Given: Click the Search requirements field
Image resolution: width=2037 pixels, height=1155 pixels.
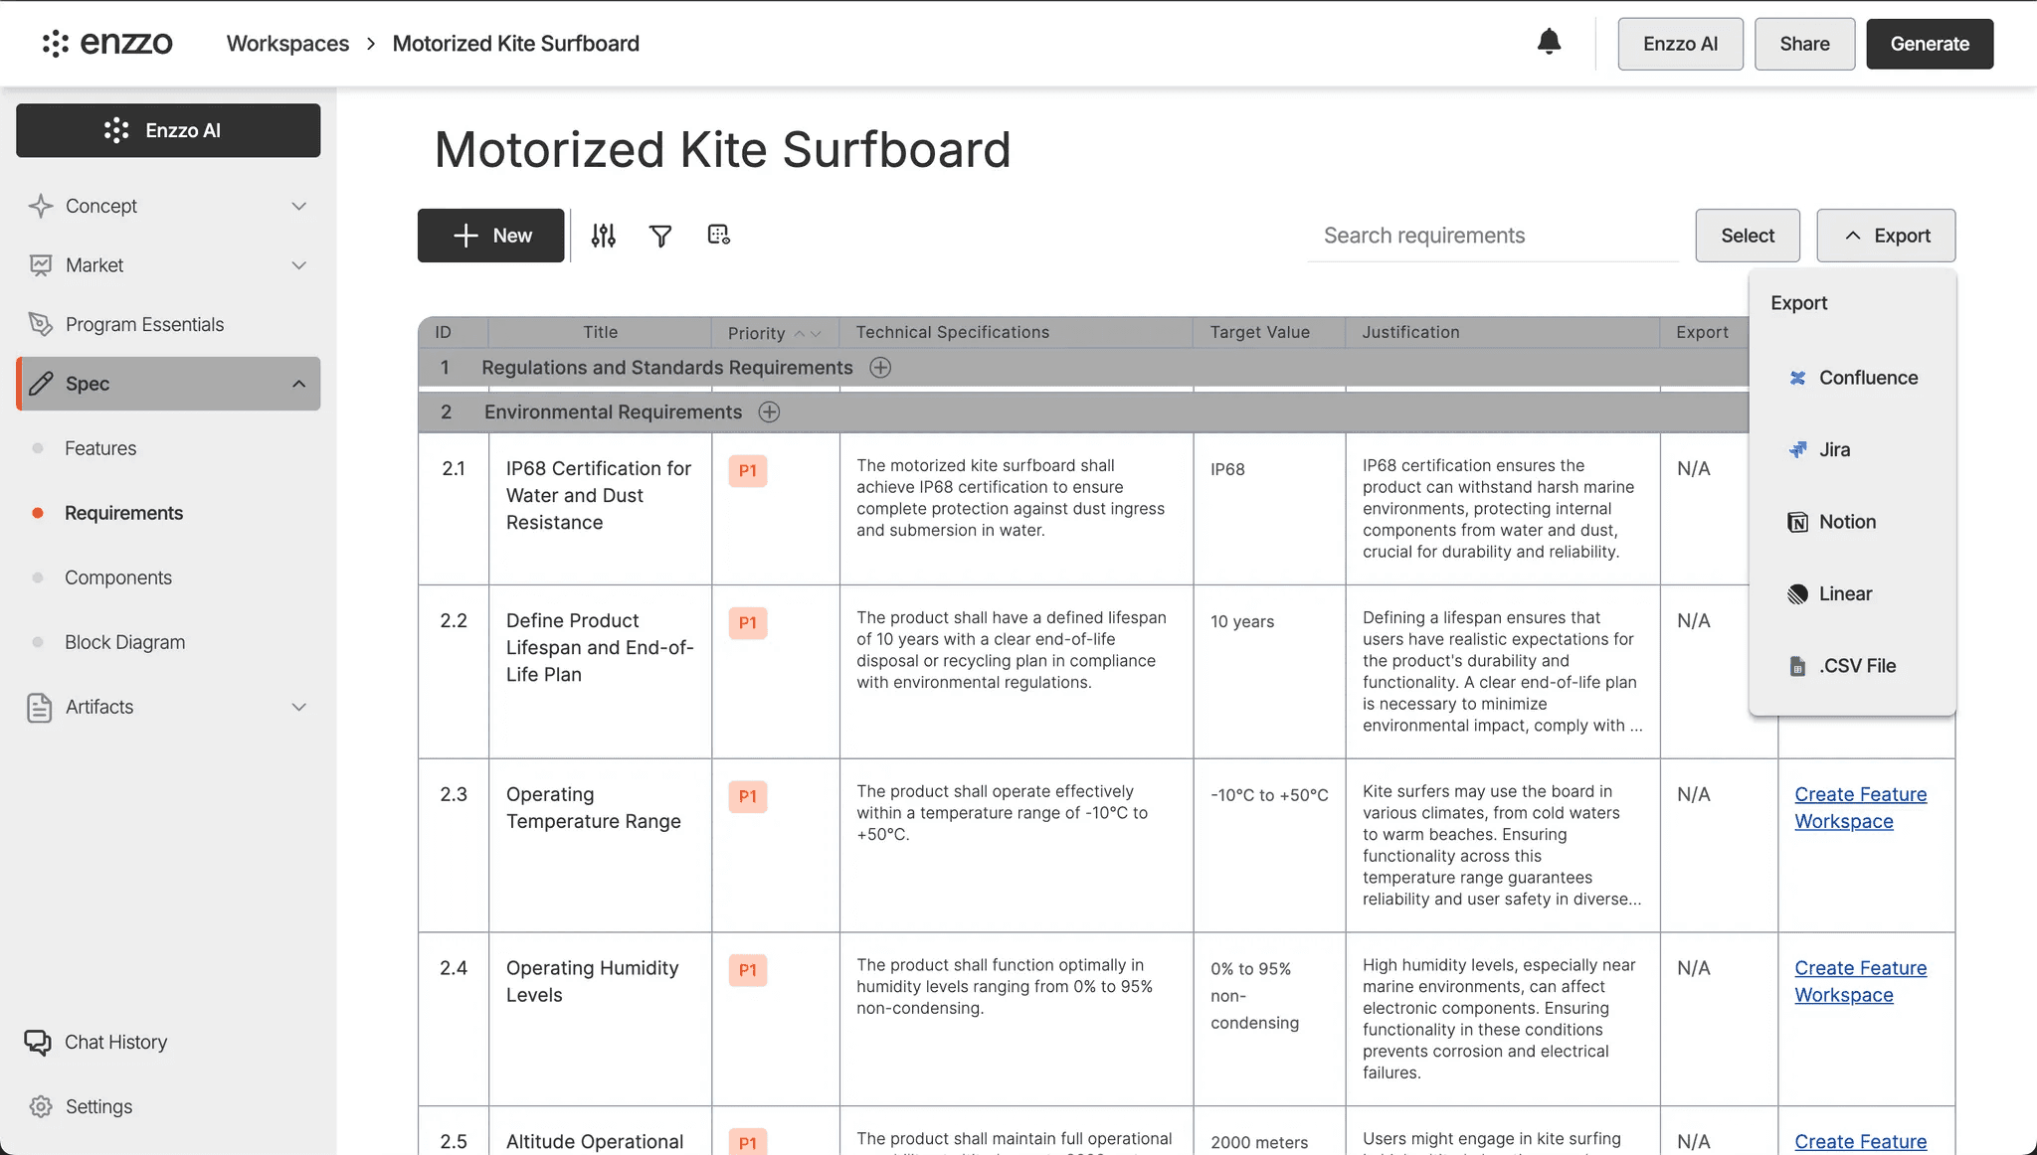Looking at the screenshot, I should pyautogui.click(x=1492, y=236).
